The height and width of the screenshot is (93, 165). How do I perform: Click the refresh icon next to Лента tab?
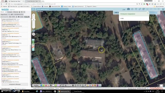click(6, 12)
